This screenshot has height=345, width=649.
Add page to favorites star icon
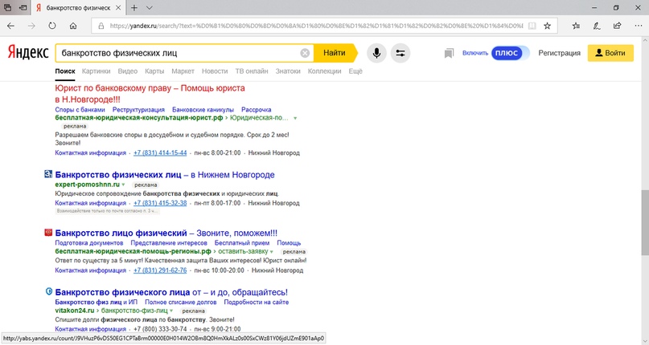pos(547,26)
